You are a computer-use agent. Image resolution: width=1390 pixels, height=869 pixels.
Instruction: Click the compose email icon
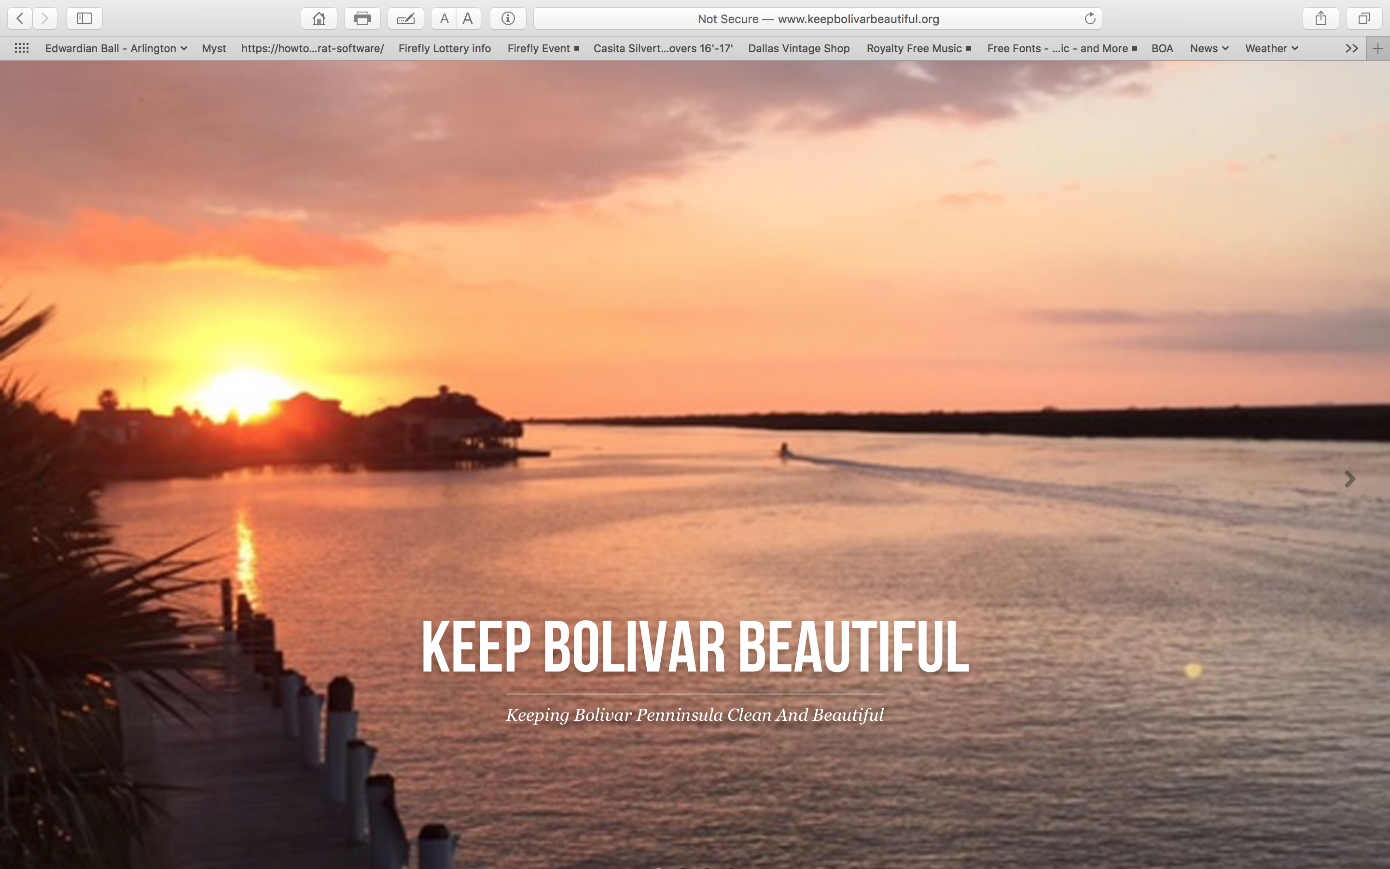click(x=405, y=18)
